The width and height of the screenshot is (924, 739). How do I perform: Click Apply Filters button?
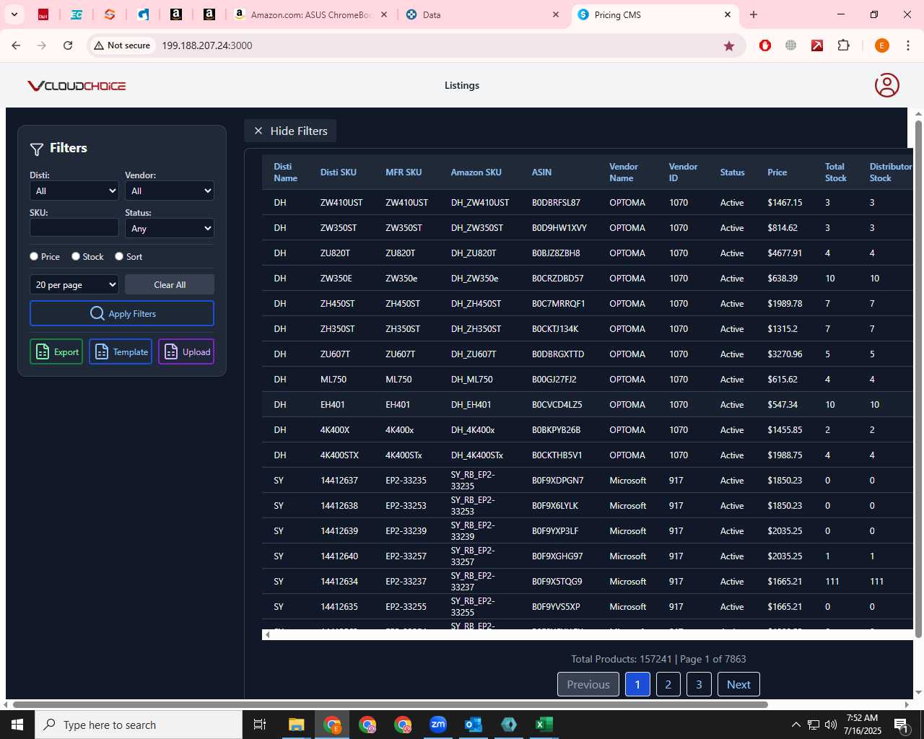[122, 313]
